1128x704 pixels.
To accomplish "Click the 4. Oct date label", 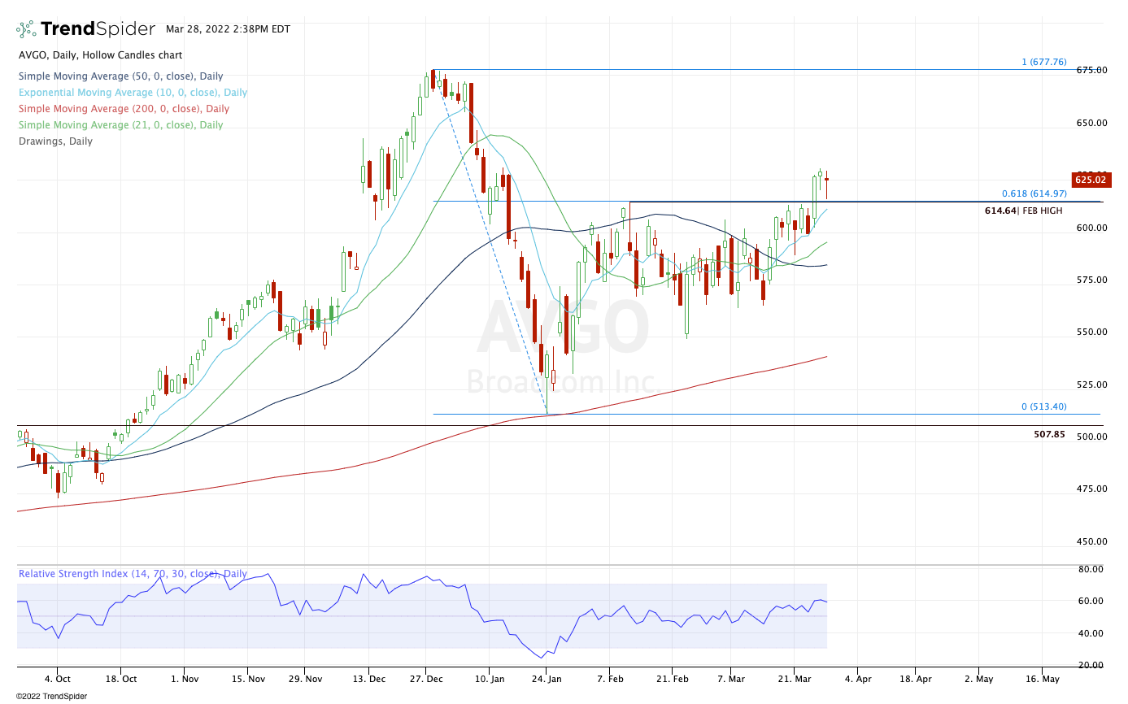I will pyautogui.click(x=58, y=678).
